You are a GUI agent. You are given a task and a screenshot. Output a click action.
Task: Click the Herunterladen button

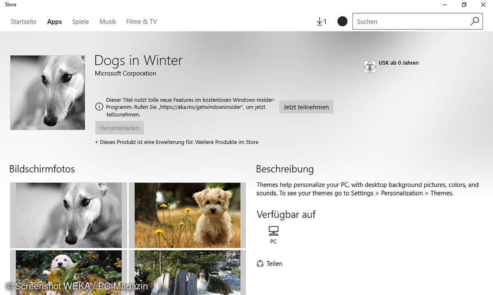pos(120,128)
